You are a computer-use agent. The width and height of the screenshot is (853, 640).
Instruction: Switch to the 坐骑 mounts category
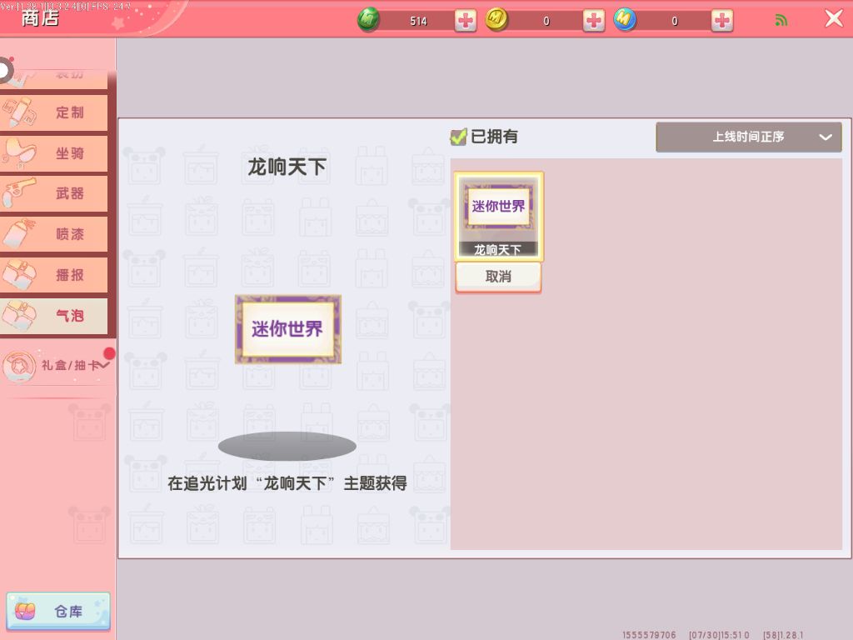[x=55, y=153]
